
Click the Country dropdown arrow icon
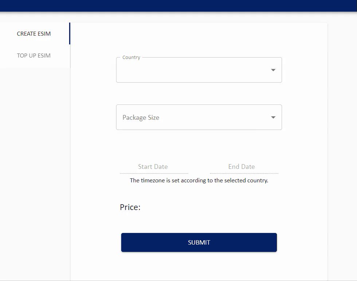(x=273, y=70)
